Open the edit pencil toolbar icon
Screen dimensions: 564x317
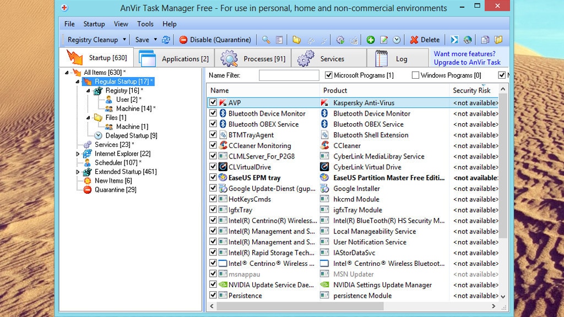pos(384,40)
